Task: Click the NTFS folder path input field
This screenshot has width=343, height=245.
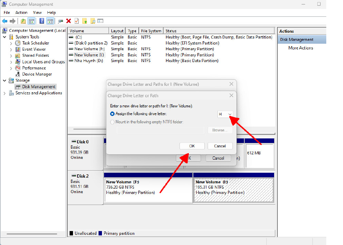Action: [x=160, y=130]
